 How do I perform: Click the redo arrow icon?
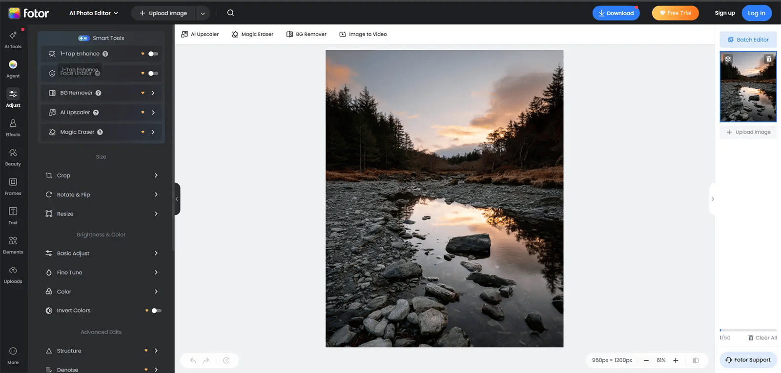[x=206, y=360]
